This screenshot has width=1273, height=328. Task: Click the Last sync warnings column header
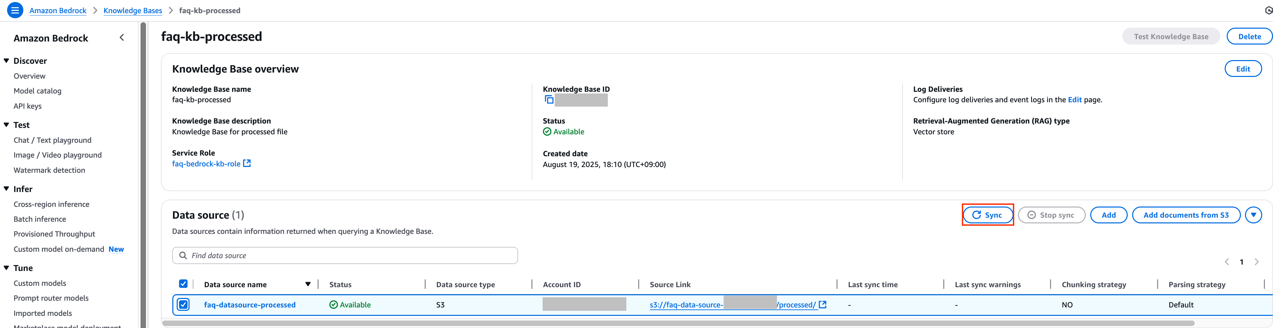pos(988,284)
